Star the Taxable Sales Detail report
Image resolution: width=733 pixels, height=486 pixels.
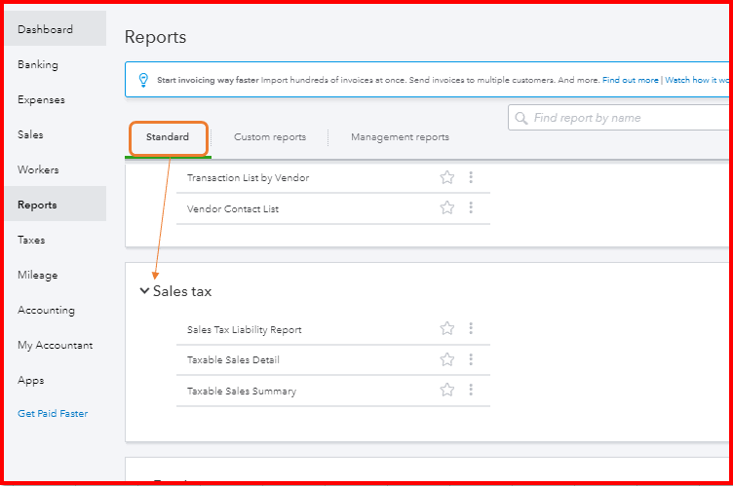[446, 359]
